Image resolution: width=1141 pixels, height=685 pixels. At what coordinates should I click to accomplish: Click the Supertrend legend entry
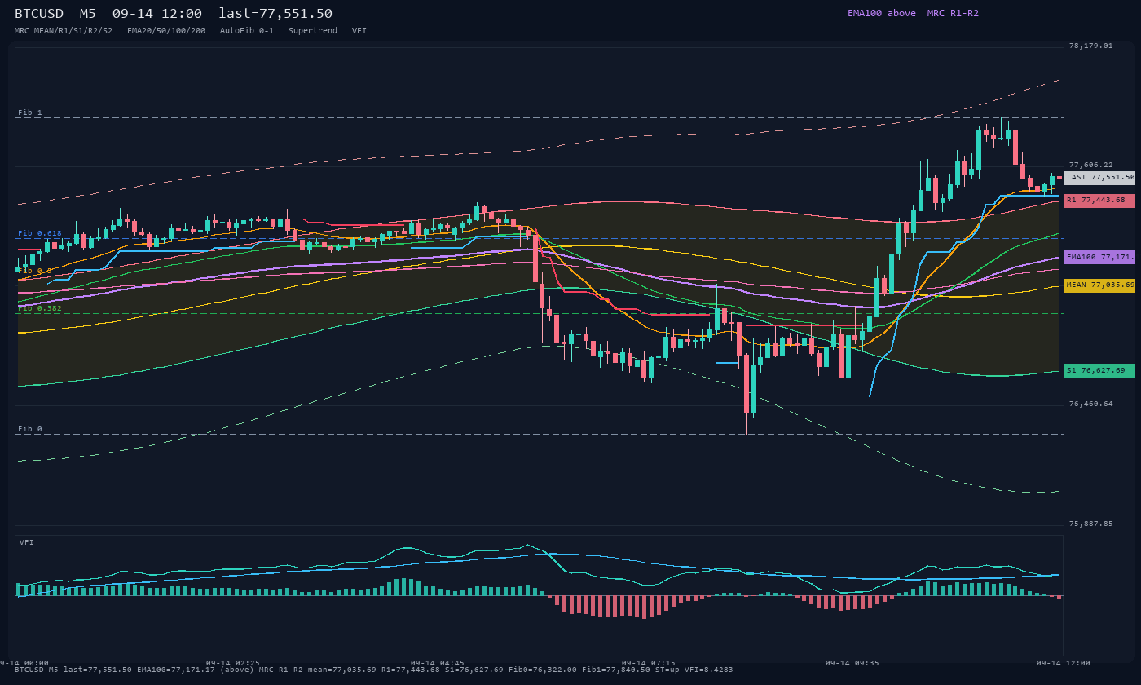tap(313, 30)
